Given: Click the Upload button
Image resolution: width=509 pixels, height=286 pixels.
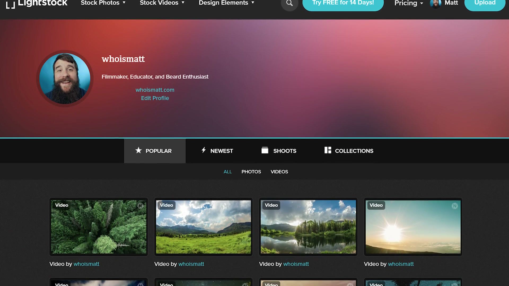Looking at the screenshot, I should coord(485,3).
